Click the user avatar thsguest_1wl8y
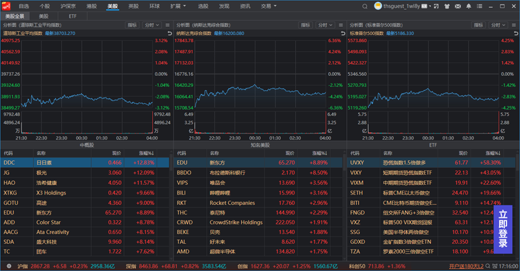Screen dimensions: 520x271 tap(378, 6)
